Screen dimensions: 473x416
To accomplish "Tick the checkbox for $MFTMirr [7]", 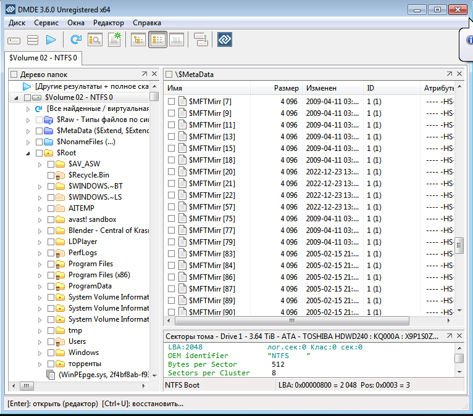I will pyautogui.click(x=172, y=102).
